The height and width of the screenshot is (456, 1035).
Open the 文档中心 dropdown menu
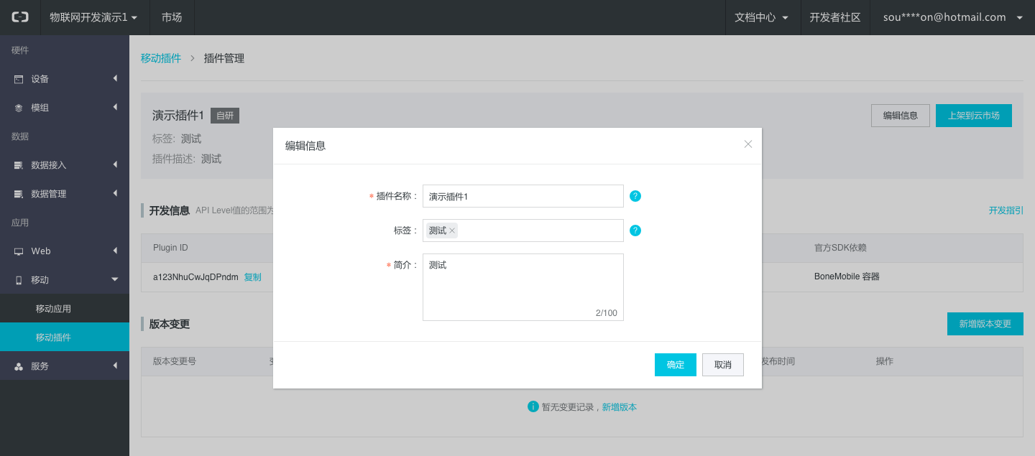coord(762,17)
